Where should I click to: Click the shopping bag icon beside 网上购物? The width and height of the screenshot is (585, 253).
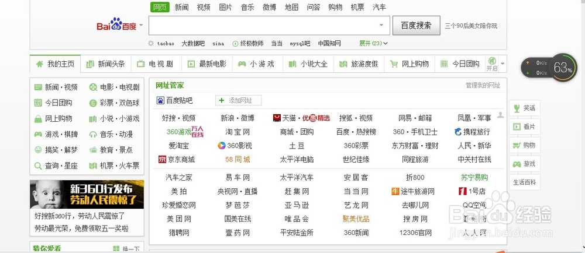click(x=38, y=119)
